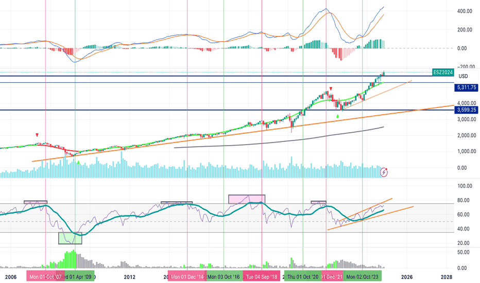Click the red sell arrow near 2007

coord(37,135)
